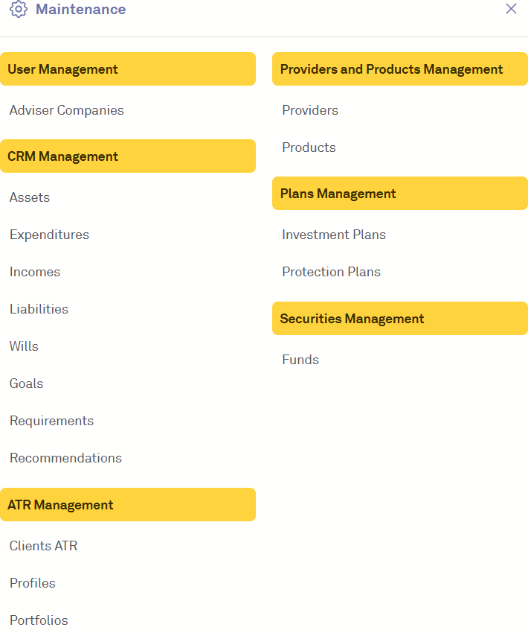Click the Wills link

pyautogui.click(x=24, y=346)
